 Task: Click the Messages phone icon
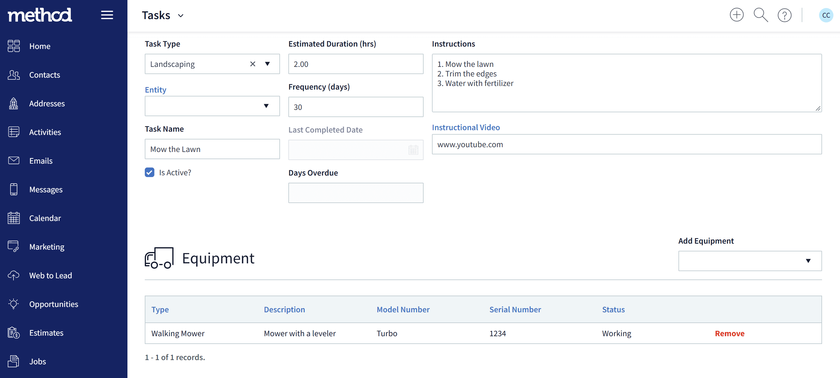click(x=14, y=189)
